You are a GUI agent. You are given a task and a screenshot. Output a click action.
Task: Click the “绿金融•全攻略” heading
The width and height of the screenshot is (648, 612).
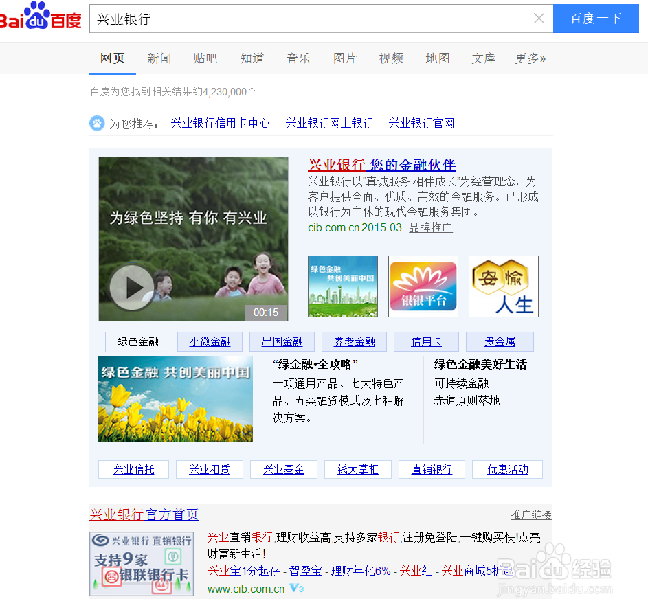coord(315,364)
